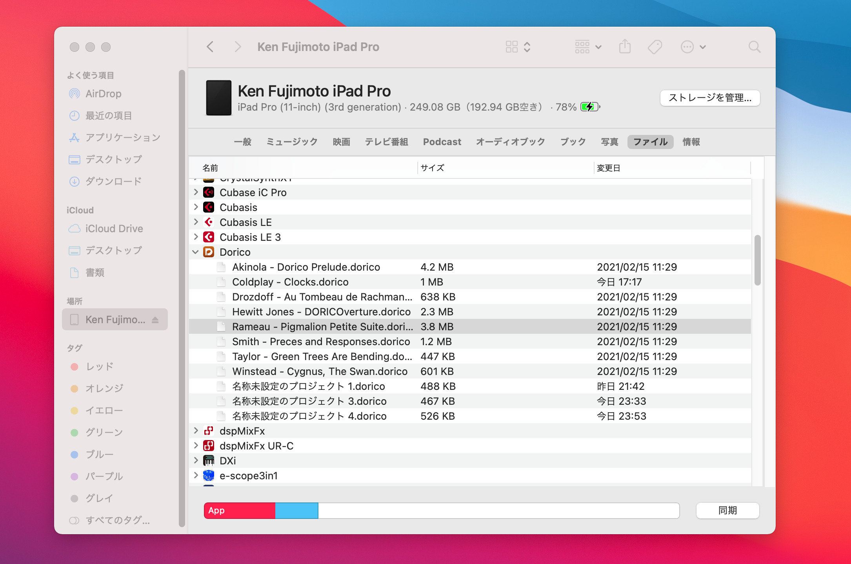Switch to the オーディオブック tab

[511, 142]
